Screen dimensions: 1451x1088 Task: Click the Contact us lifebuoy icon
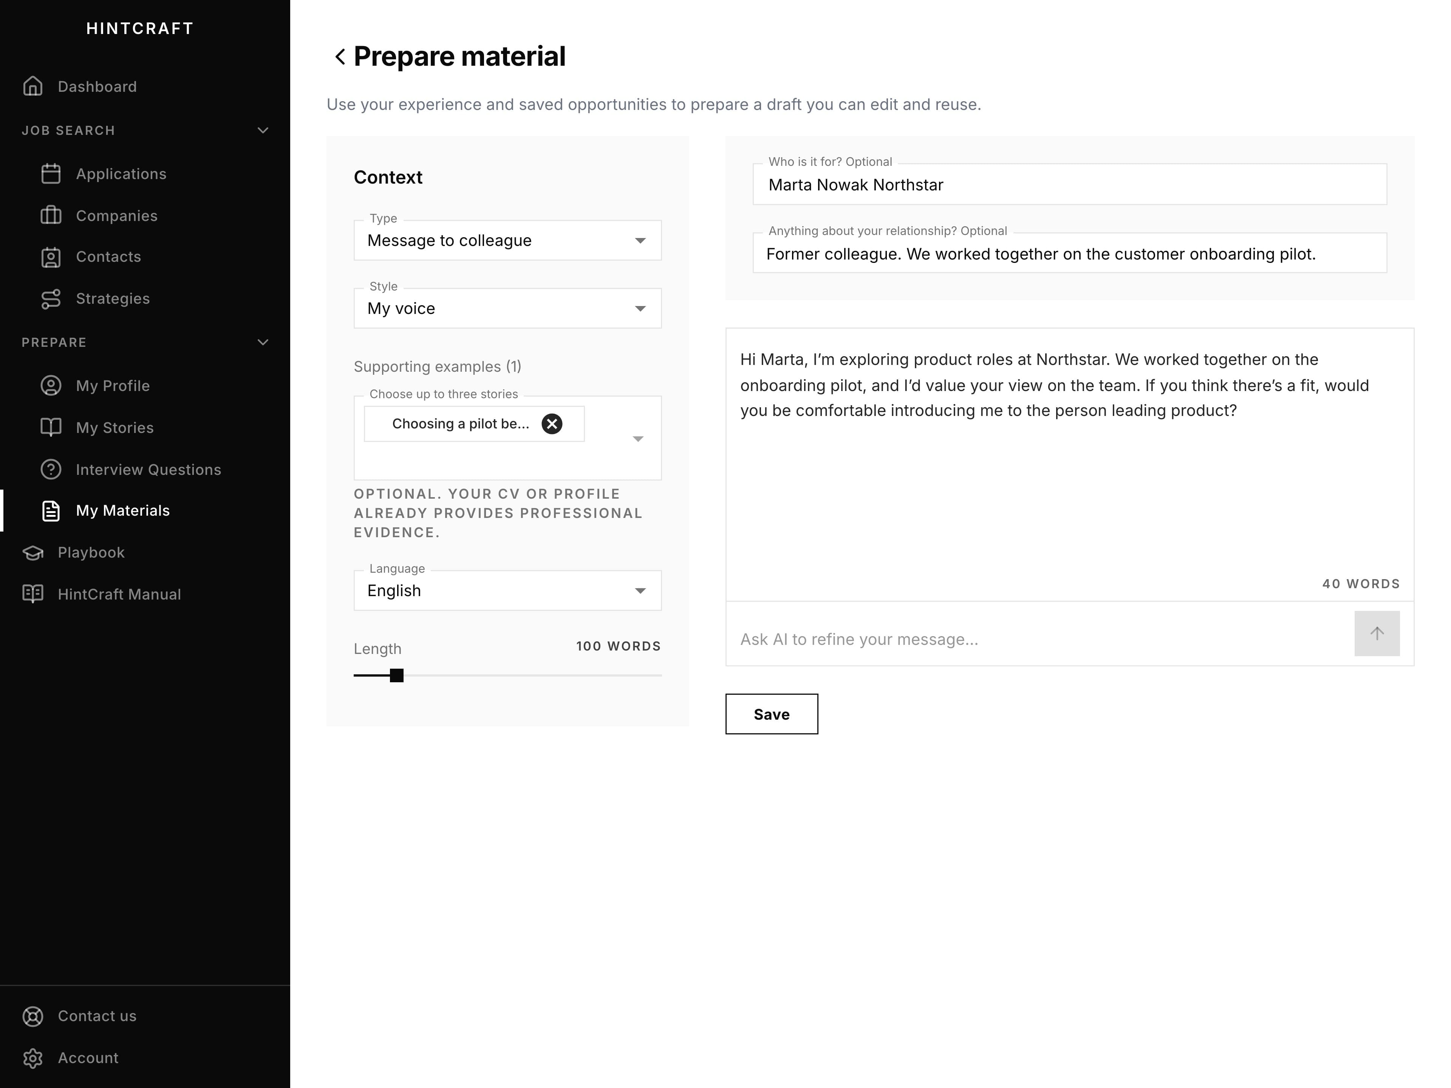coord(33,1017)
